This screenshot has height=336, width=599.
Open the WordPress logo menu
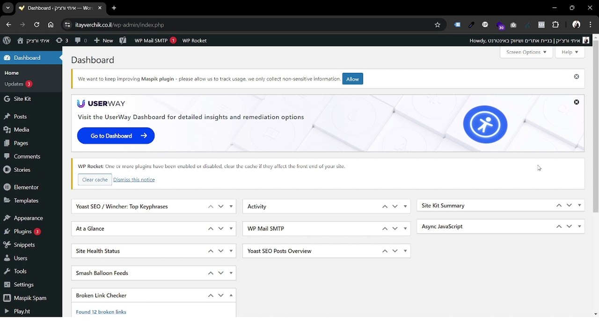(7, 41)
